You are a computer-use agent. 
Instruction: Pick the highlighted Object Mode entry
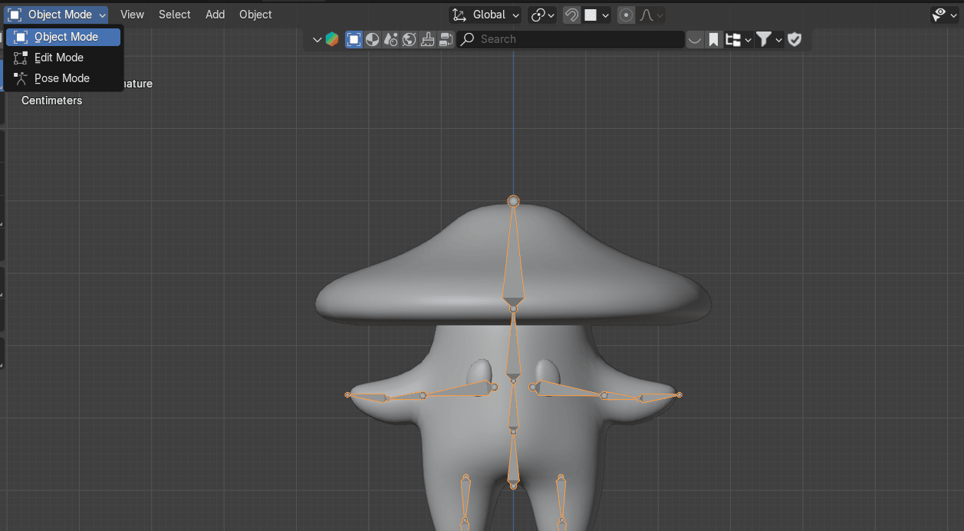pos(66,37)
